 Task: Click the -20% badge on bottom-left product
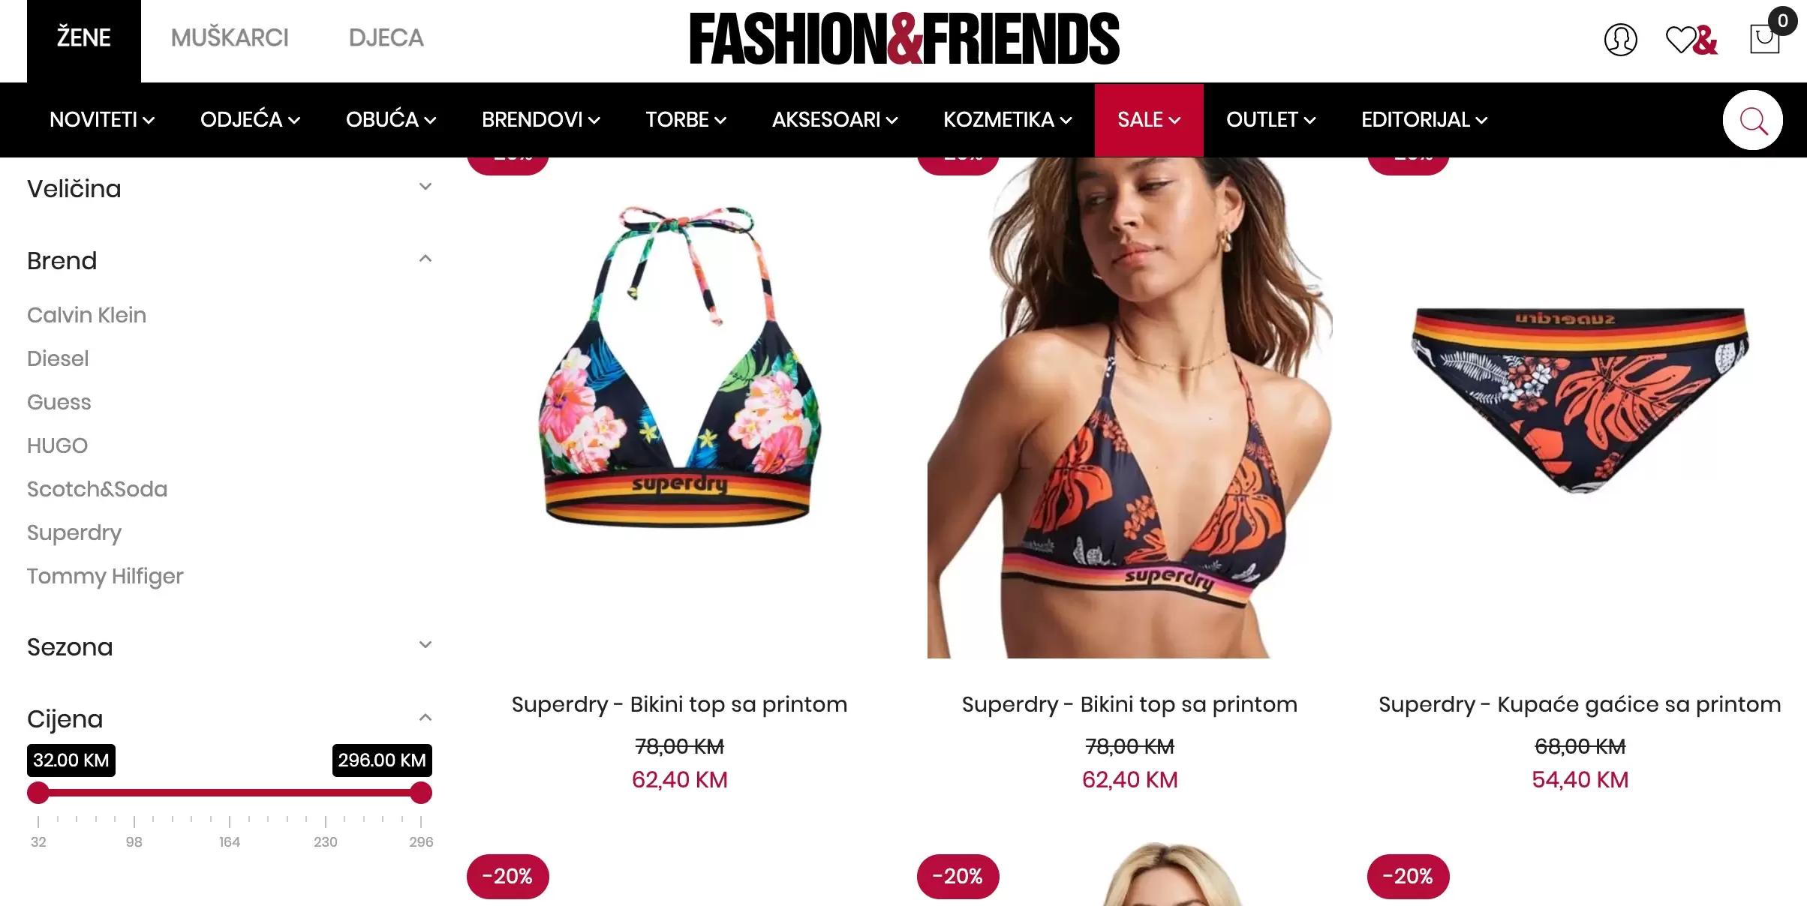coord(508,876)
